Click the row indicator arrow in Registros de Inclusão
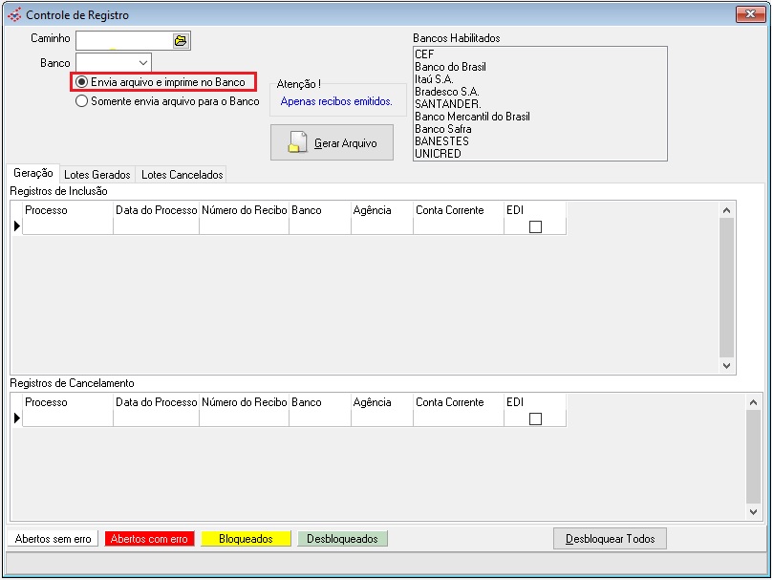The image size is (773, 580). click(x=16, y=226)
